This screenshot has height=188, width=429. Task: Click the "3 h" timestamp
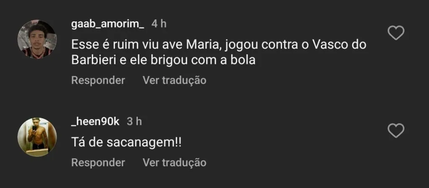tap(134, 122)
